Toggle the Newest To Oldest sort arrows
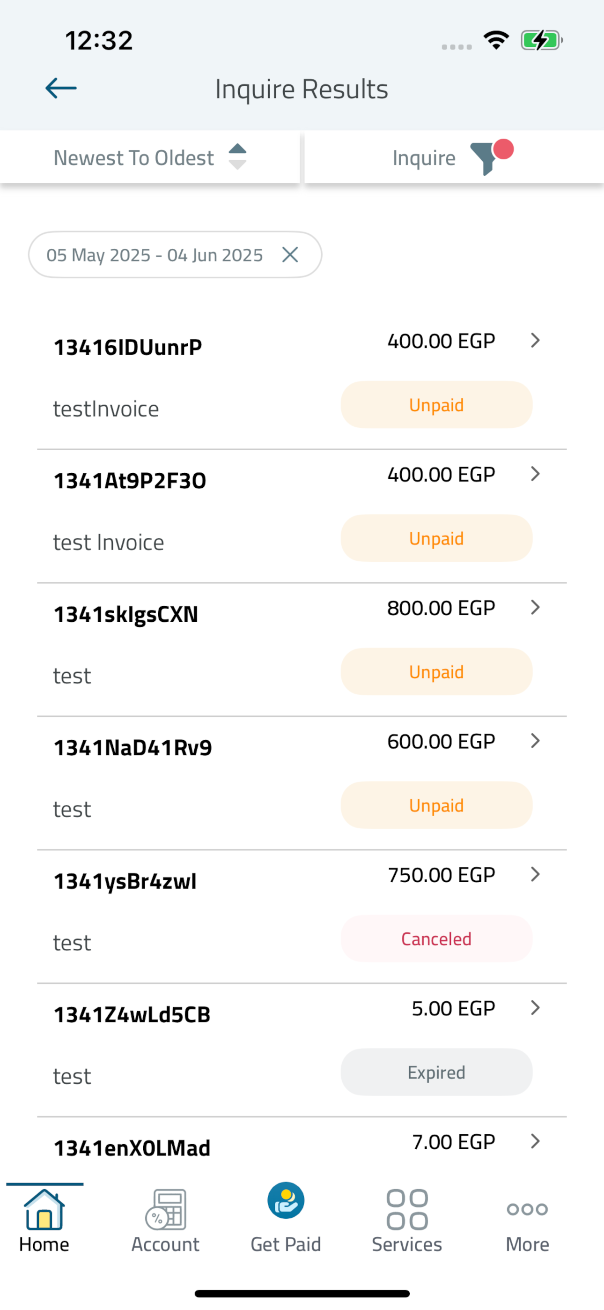The image size is (604, 1310). click(237, 157)
